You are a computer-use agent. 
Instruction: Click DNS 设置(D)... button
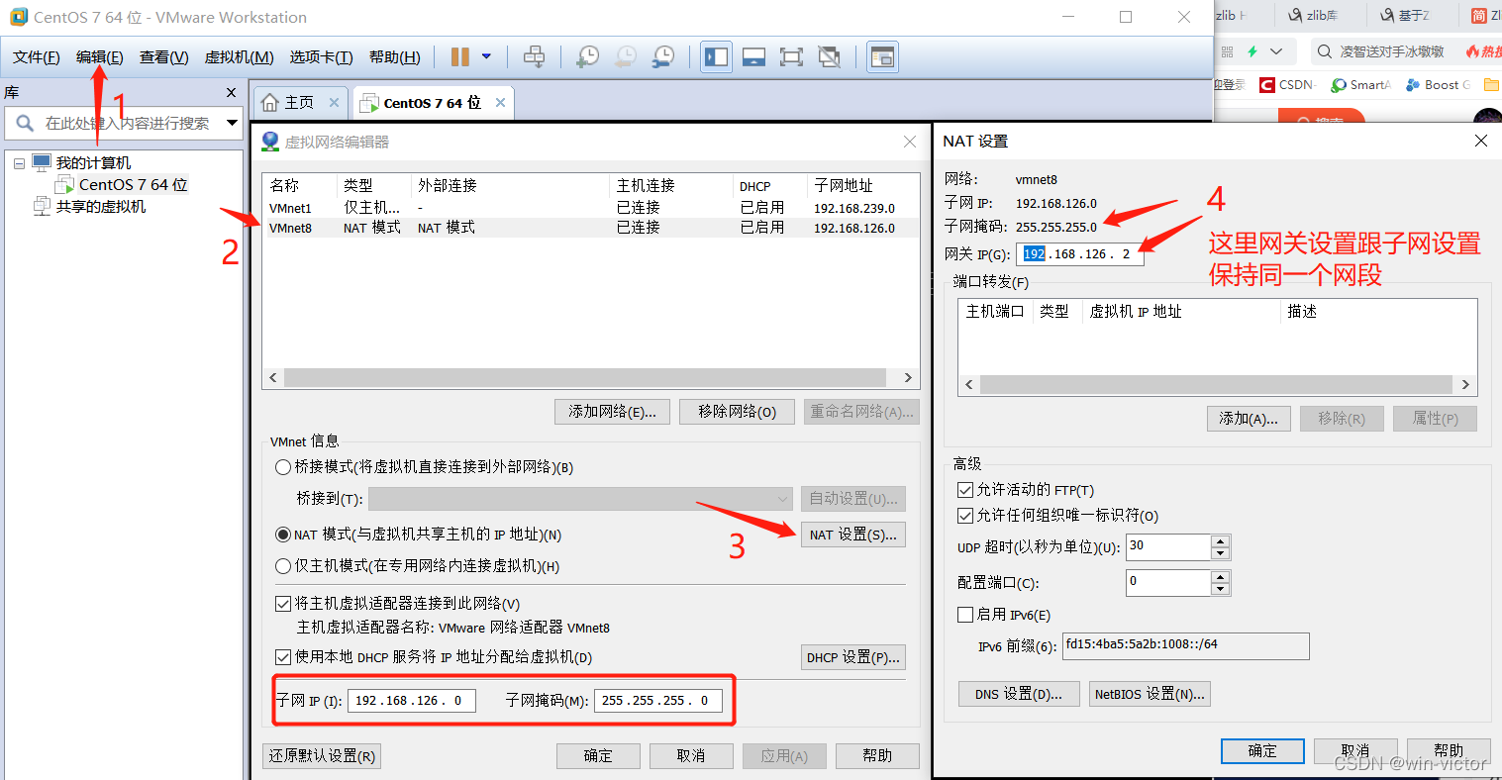pos(1018,694)
